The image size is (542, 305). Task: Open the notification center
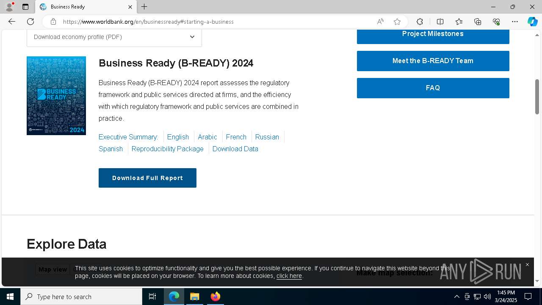point(528,297)
